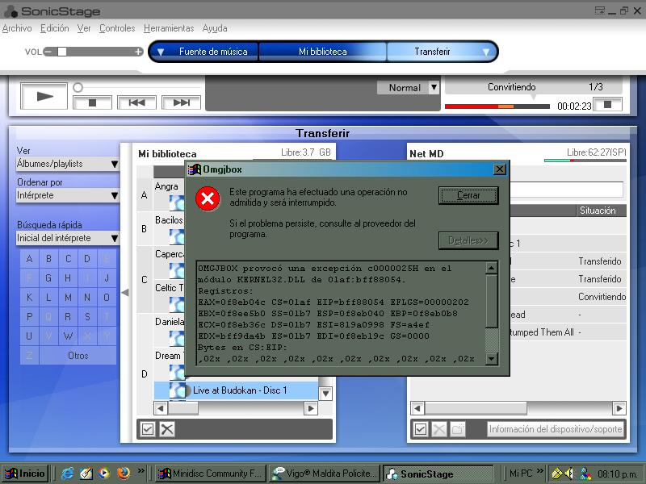
Task: Click the Angra artist entry
Action: (166, 186)
